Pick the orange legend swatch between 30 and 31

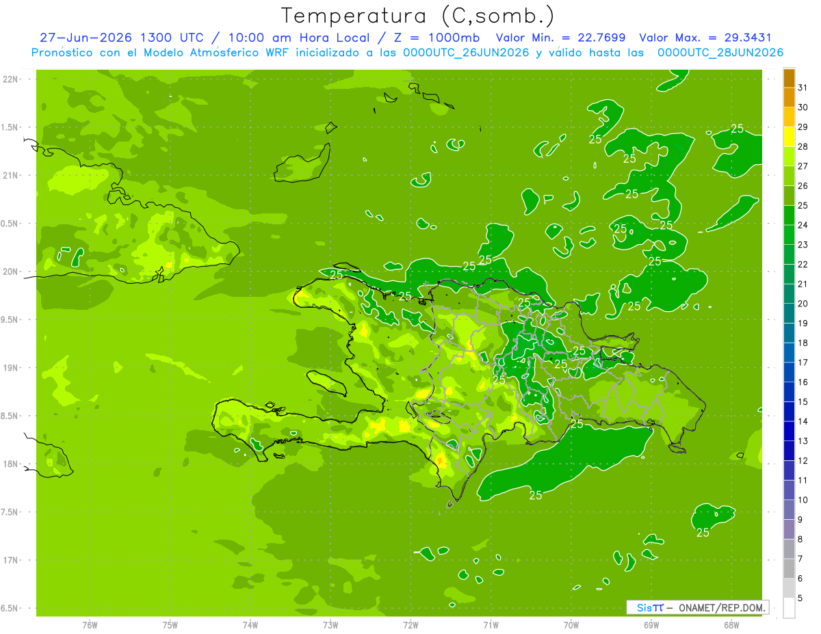[789, 98]
